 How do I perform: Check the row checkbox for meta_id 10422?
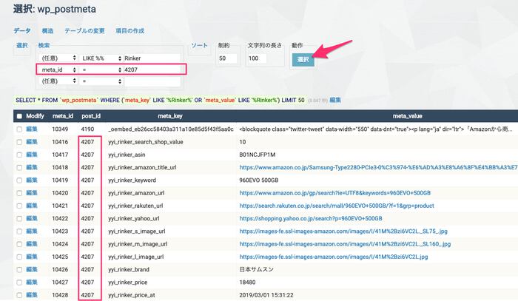point(19,218)
